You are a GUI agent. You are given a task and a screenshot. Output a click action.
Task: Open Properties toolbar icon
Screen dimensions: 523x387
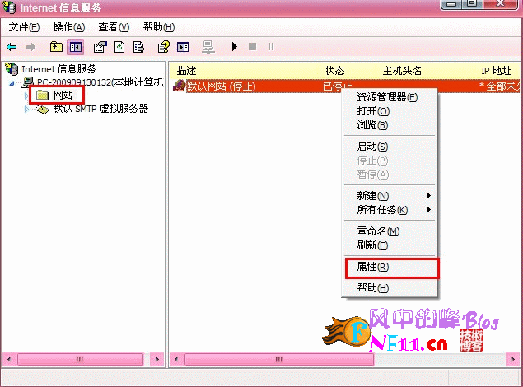[x=100, y=47]
